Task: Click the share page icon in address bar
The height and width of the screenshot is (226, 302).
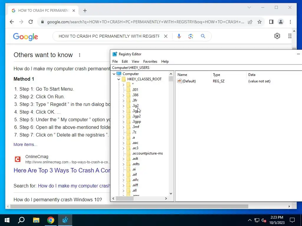Action: coord(250,22)
